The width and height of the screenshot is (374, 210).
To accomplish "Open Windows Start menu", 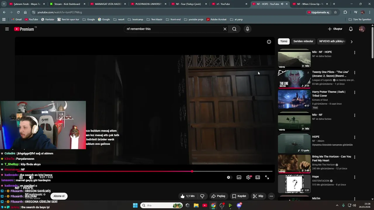I will click(135, 205).
